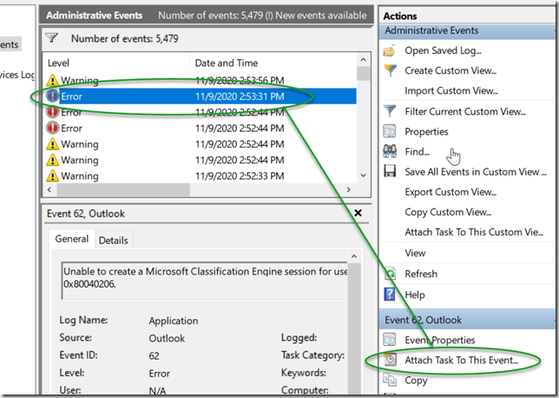Sort events by Date and Time column
This screenshot has height=398, width=559.
(x=226, y=63)
